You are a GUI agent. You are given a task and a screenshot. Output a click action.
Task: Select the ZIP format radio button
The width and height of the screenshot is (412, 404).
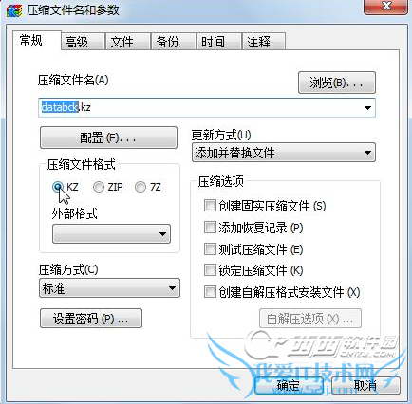pyautogui.click(x=99, y=187)
